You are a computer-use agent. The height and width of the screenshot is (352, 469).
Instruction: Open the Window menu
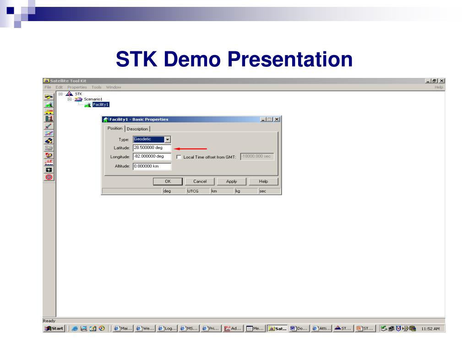(114, 88)
